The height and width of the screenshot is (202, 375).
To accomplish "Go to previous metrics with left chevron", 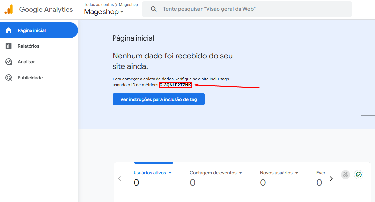I will [119, 179].
